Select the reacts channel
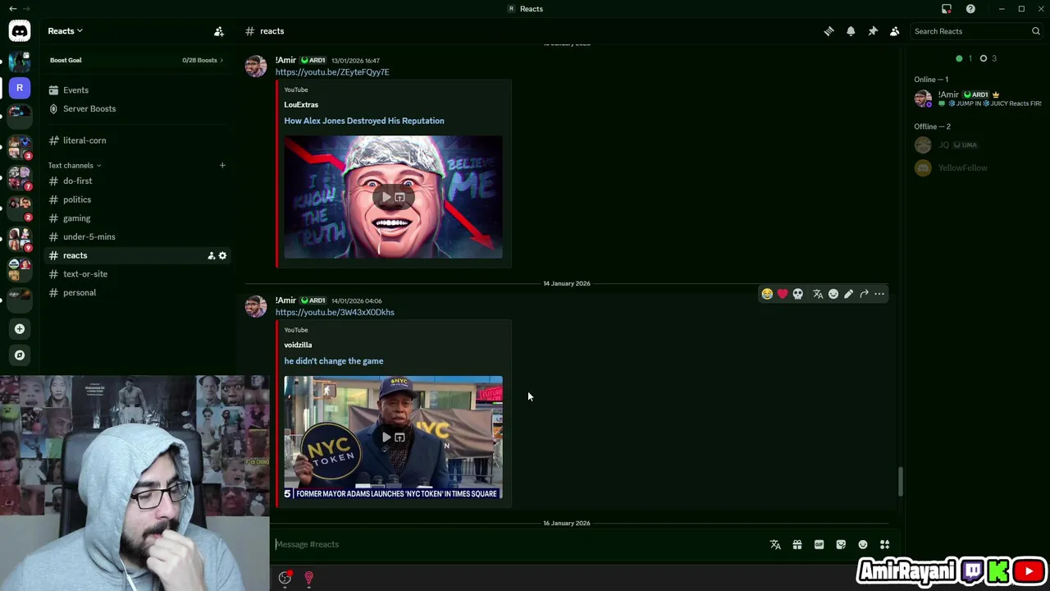This screenshot has width=1050, height=591. pyautogui.click(x=138, y=255)
